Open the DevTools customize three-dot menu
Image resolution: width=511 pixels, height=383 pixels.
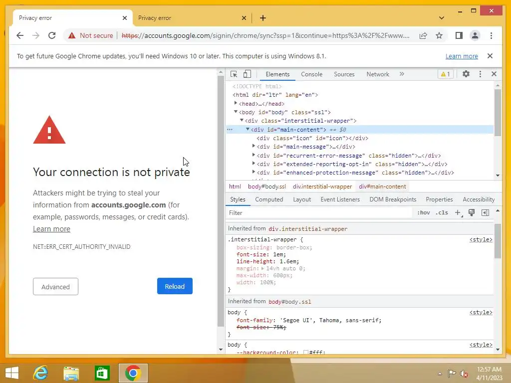click(480, 74)
